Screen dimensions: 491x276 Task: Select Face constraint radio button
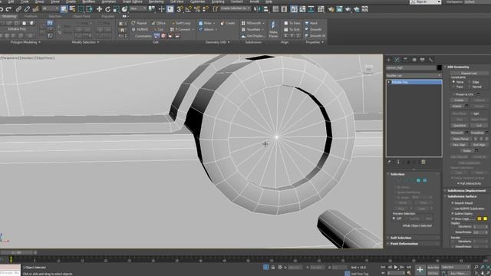pyautogui.click(x=453, y=87)
